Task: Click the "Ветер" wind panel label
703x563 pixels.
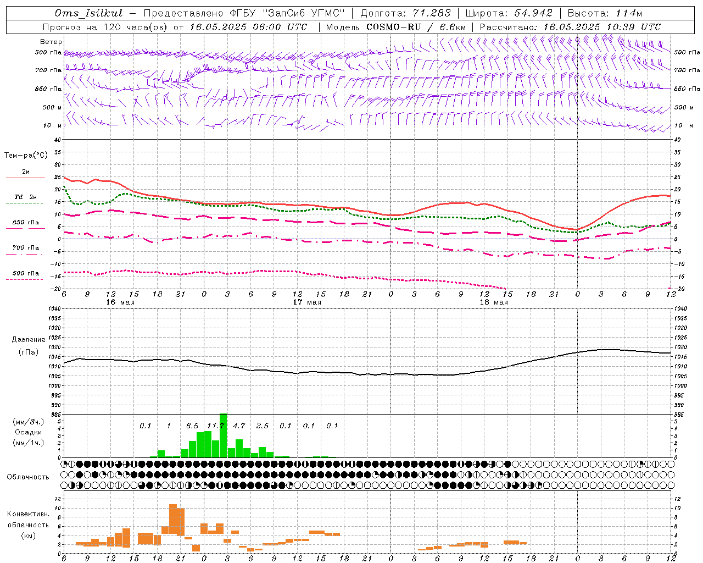Action: [x=51, y=42]
